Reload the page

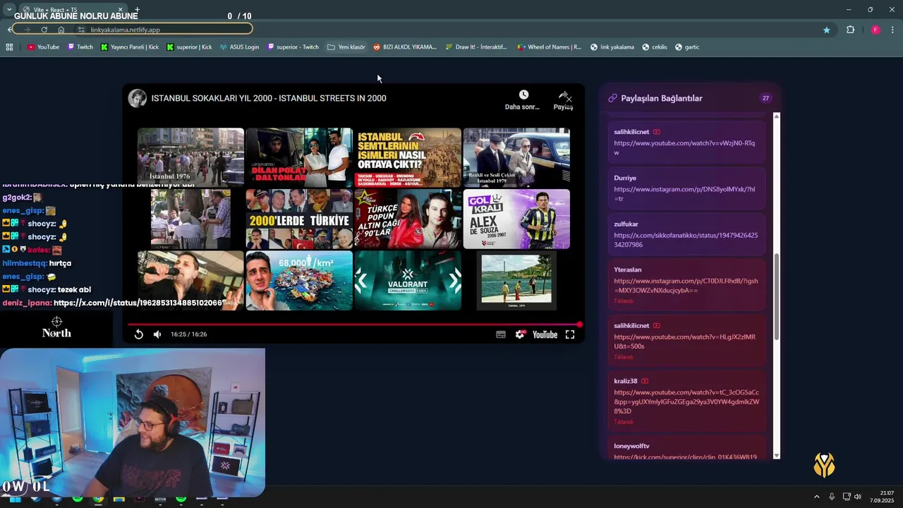point(44,30)
